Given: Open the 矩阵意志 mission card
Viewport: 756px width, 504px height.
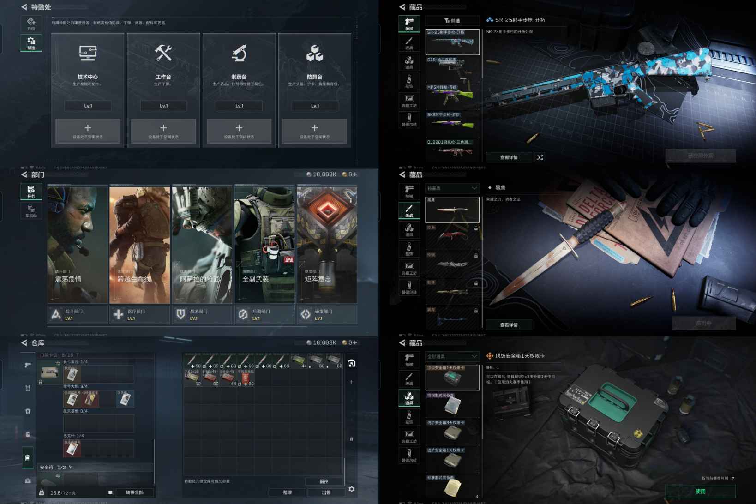Looking at the screenshot, I should (x=327, y=244).
